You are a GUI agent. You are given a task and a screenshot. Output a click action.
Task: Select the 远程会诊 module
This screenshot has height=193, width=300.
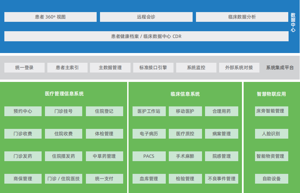click(x=146, y=17)
